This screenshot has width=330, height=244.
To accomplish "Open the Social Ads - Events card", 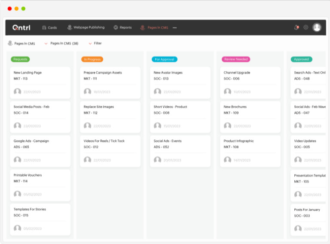I will pos(180,151).
